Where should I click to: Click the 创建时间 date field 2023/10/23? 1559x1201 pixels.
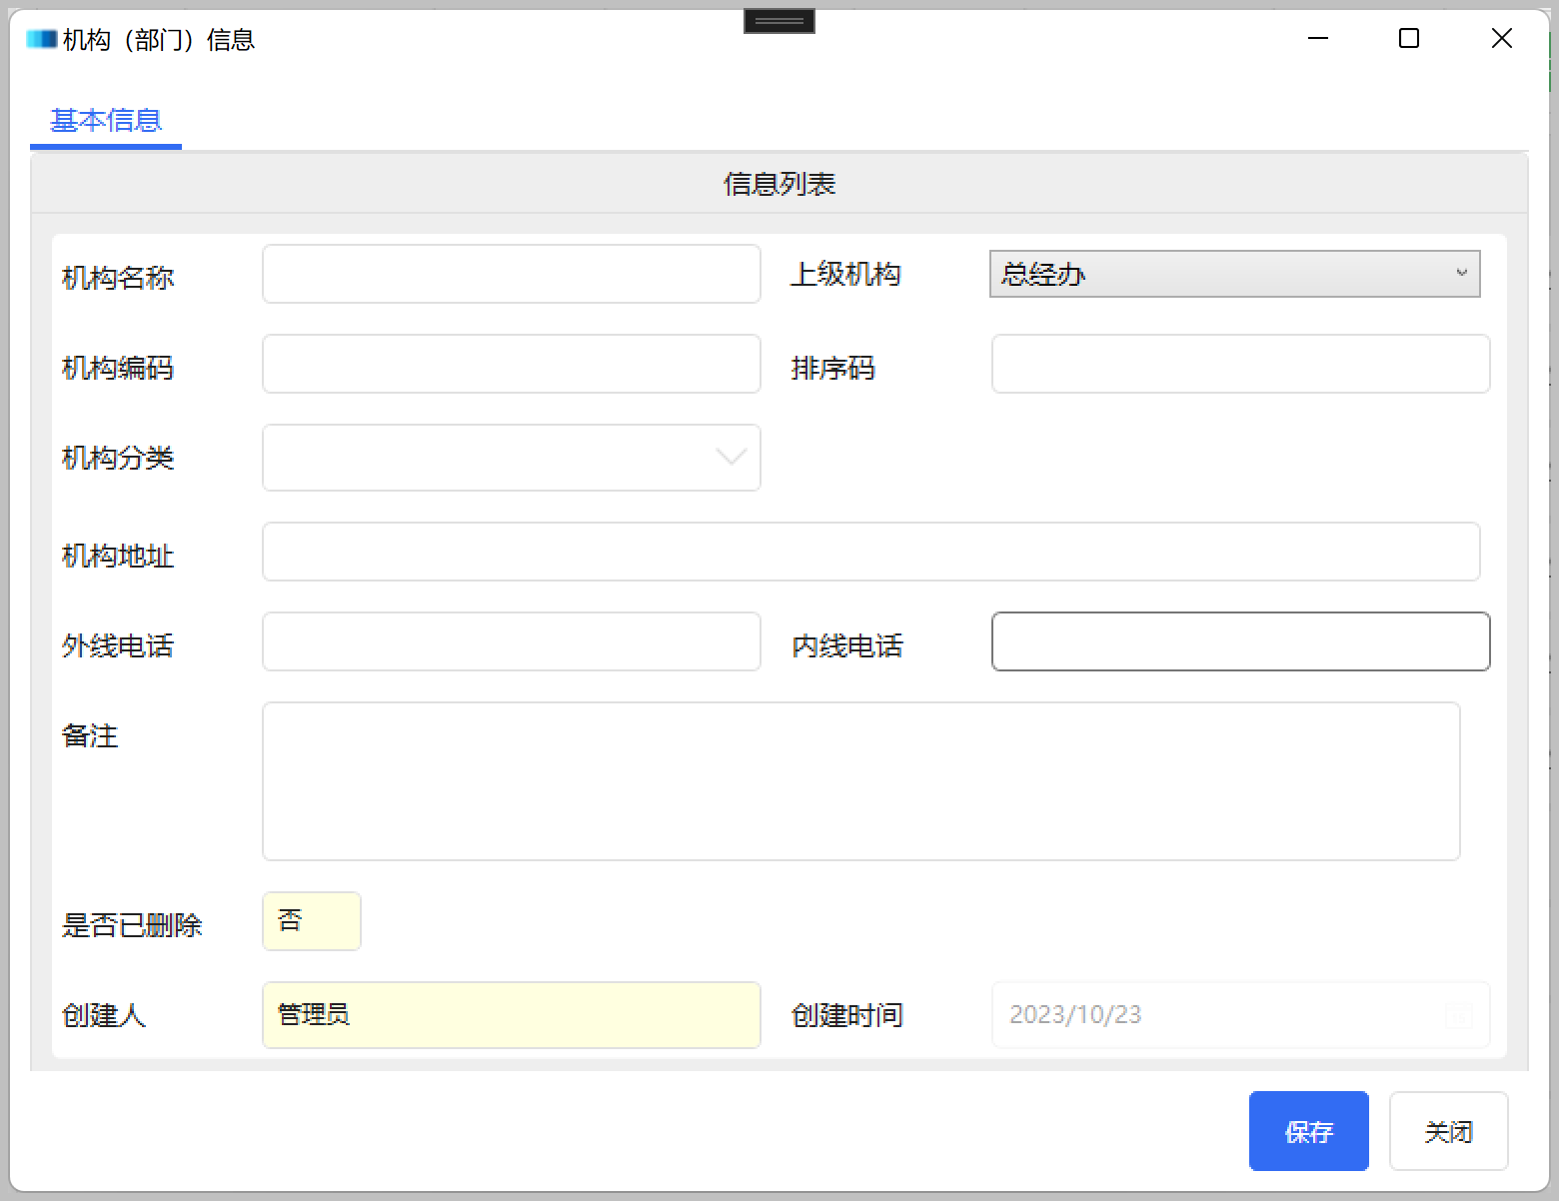click(x=1241, y=1015)
